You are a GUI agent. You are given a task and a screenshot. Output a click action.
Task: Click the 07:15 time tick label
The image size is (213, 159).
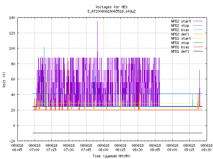coord(52,150)
